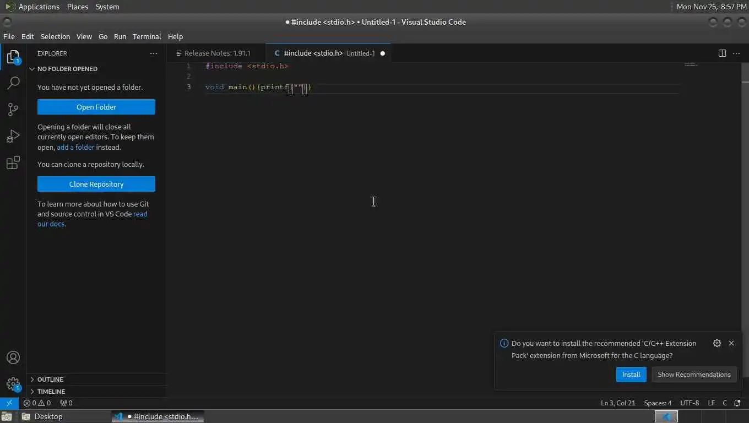Image resolution: width=749 pixels, height=423 pixels.
Task: Open Manage gear icon in activity bar
Action: point(13,384)
